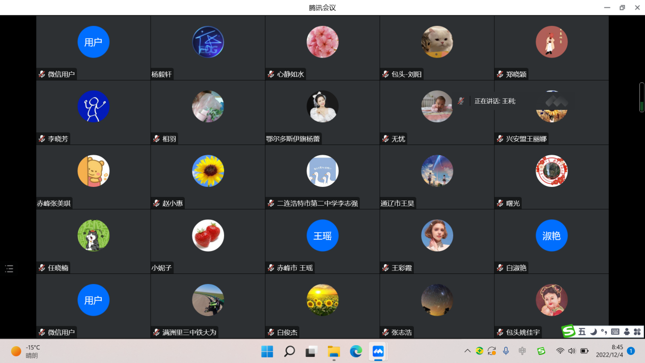Click the Windows Start button
The height and width of the screenshot is (363, 645).
coord(267,351)
